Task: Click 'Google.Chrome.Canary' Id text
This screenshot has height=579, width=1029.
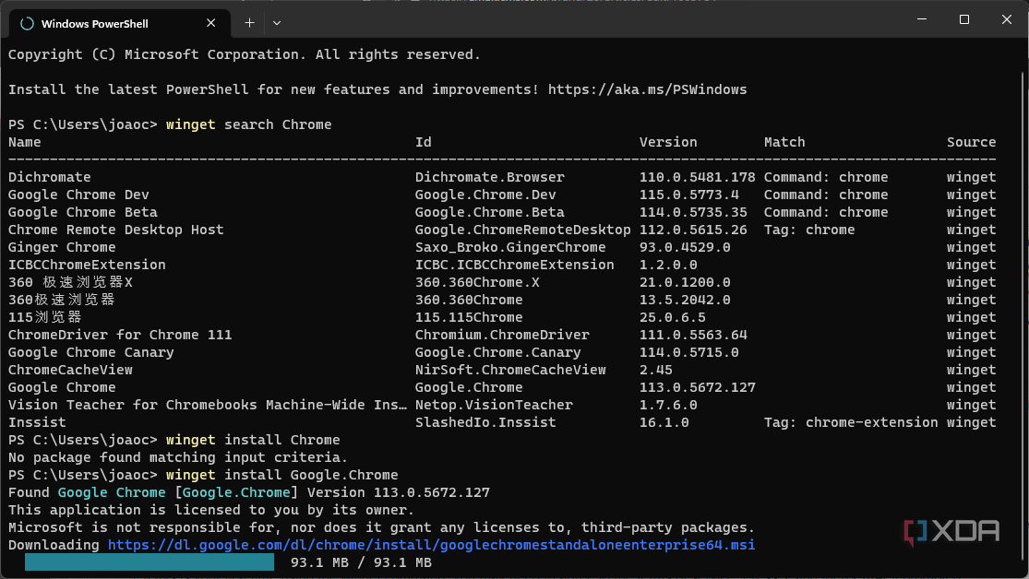Action: (498, 353)
